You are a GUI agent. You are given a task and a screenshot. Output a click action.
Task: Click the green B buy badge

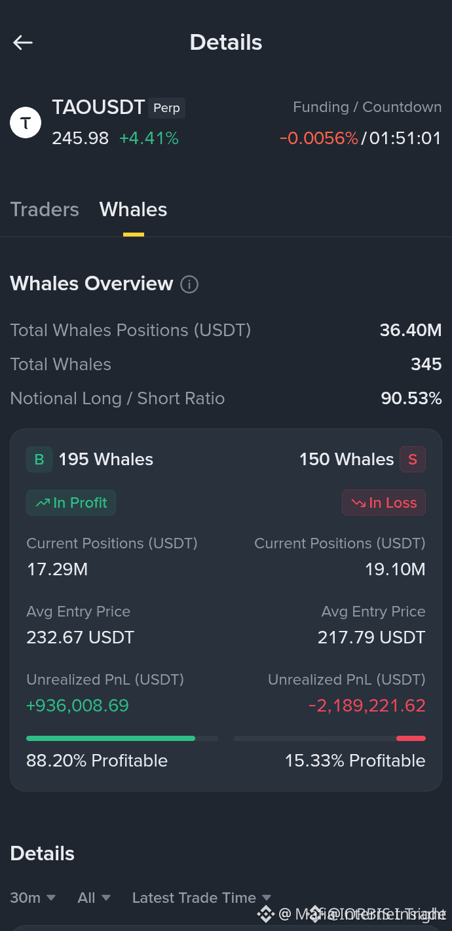(39, 460)
